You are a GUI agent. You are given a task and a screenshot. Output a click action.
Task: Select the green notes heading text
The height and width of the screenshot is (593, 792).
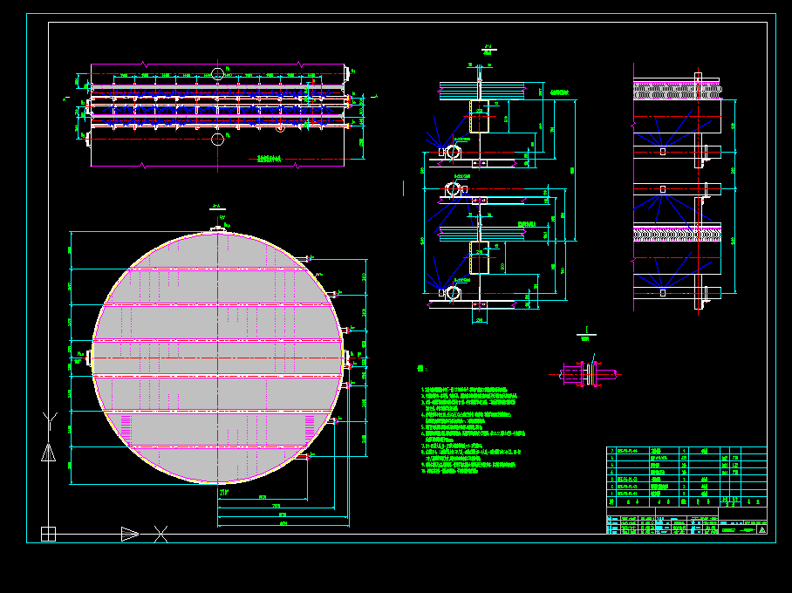pos(422,369)
